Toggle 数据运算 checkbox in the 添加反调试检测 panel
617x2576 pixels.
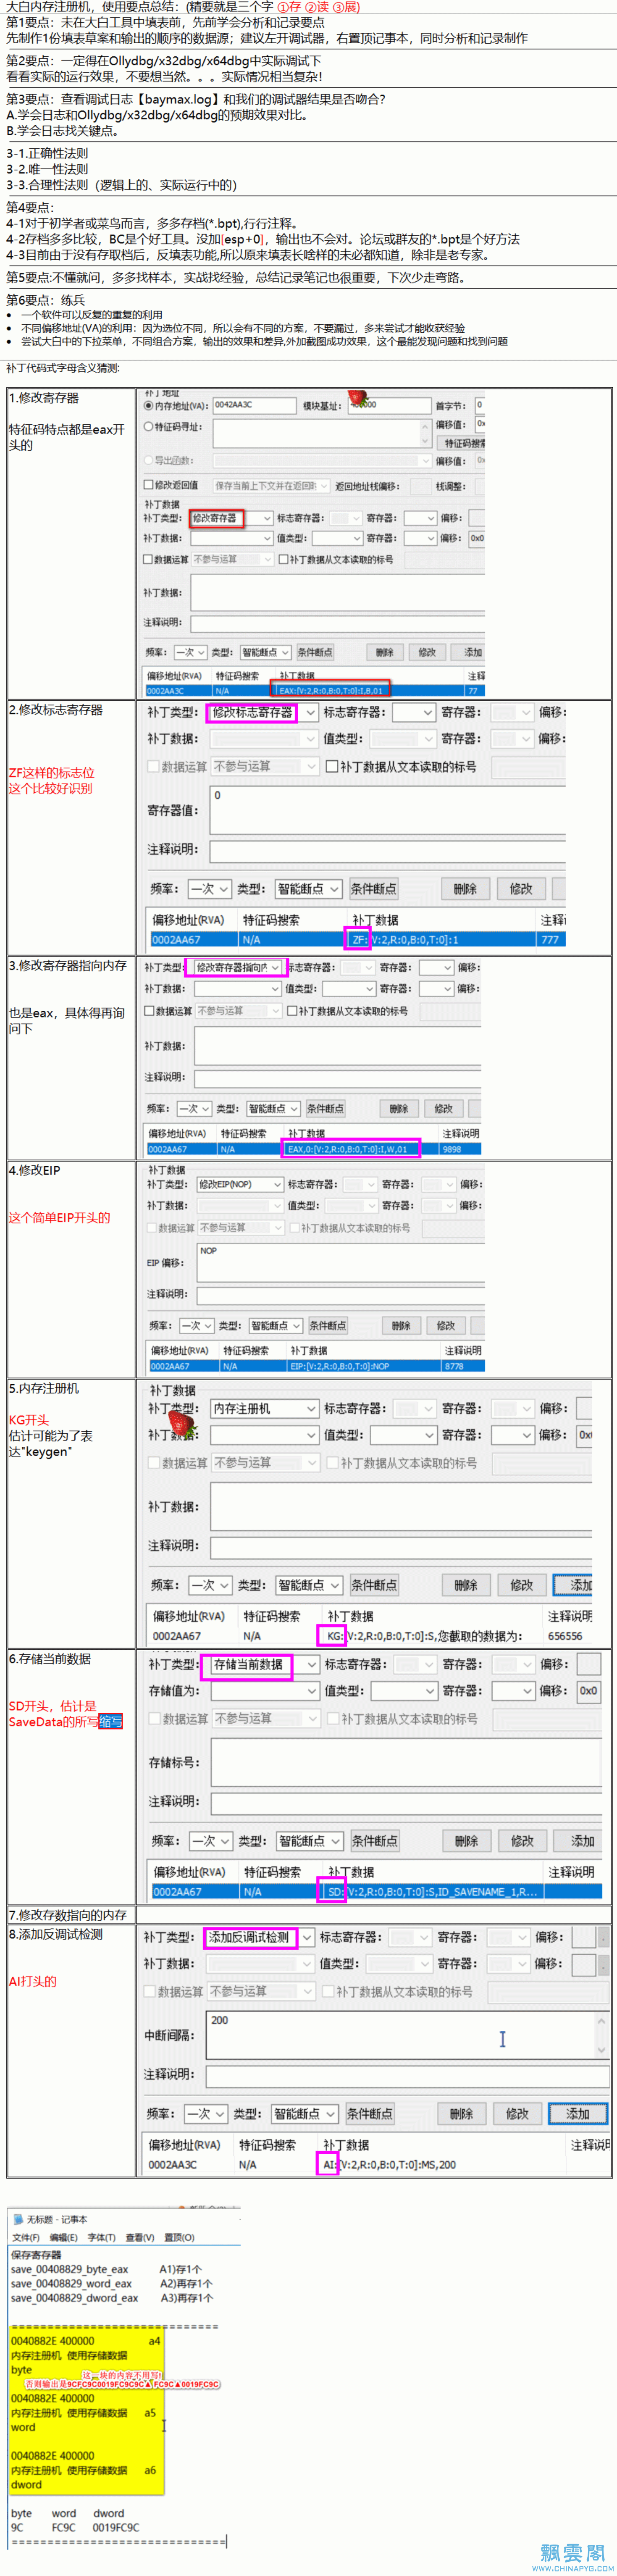[149, 1991]
